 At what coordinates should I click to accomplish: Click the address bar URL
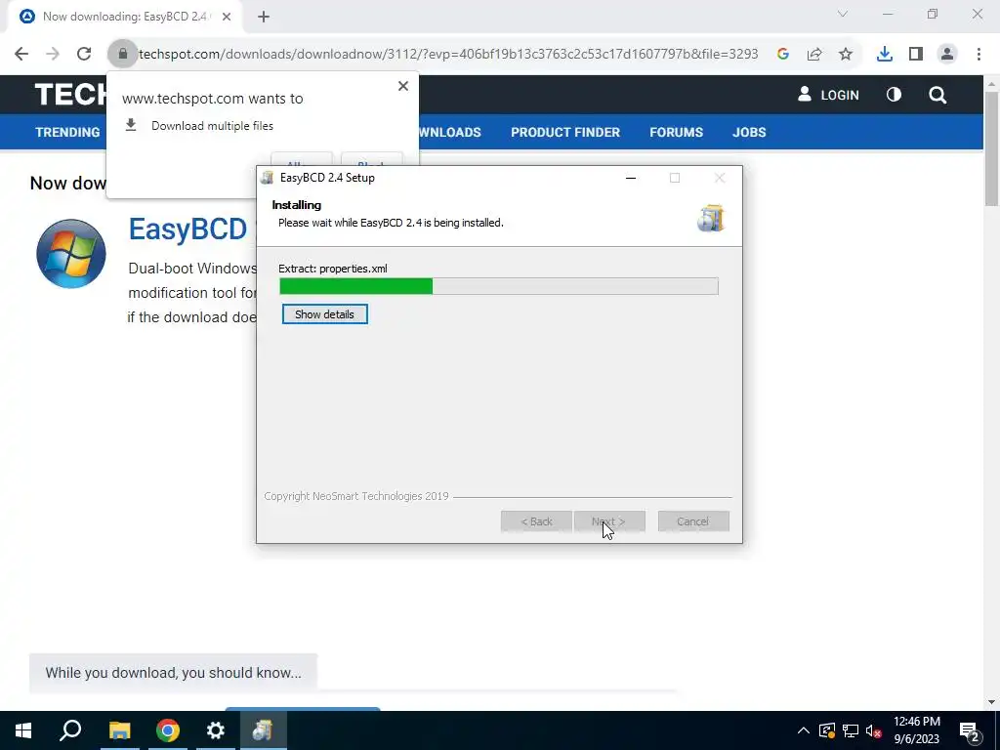(x=448, y=55)
